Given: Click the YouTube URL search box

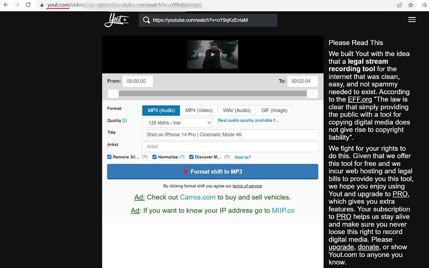Looking at the screenshot, I should pos(208,20).
